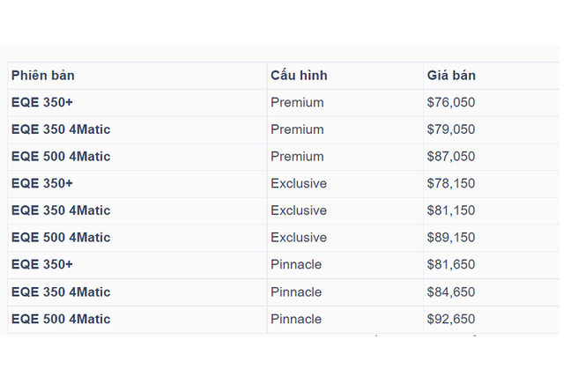Select EQE 500 4Matic in the Pinnacle row

61,319
